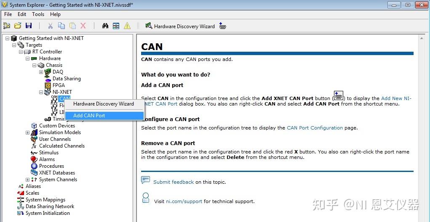Image resolution: width=430 pixels, height=222 pixels.
Task: Click the binoculars Find icon
Action: [105, 26]
